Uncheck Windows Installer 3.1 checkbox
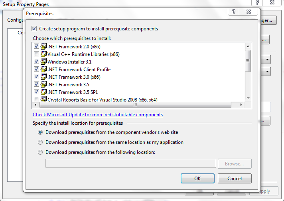 pos(36,62)
